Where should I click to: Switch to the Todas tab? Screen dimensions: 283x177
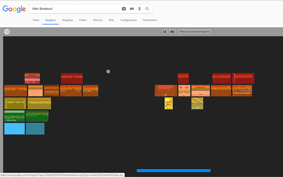(x=36, y=20)
